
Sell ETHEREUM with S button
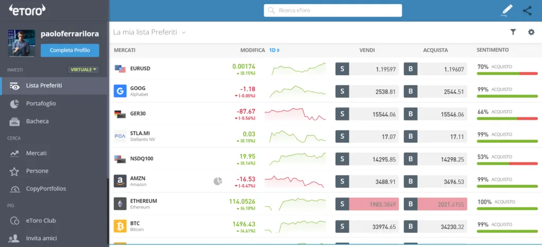click(x=342, y=204)
